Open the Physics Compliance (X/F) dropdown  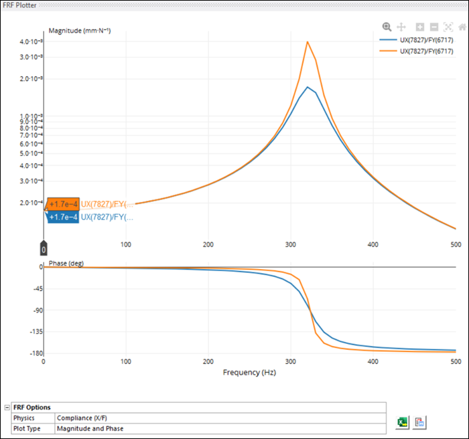point(220,418)
